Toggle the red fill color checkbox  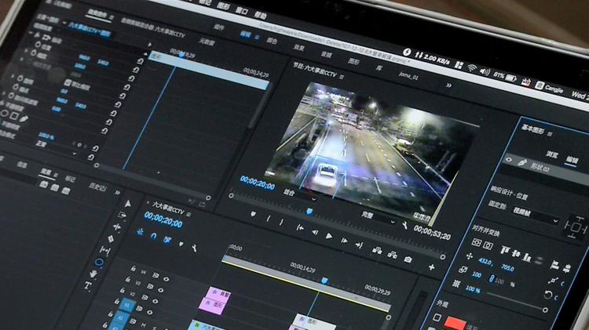click(437, 317)
